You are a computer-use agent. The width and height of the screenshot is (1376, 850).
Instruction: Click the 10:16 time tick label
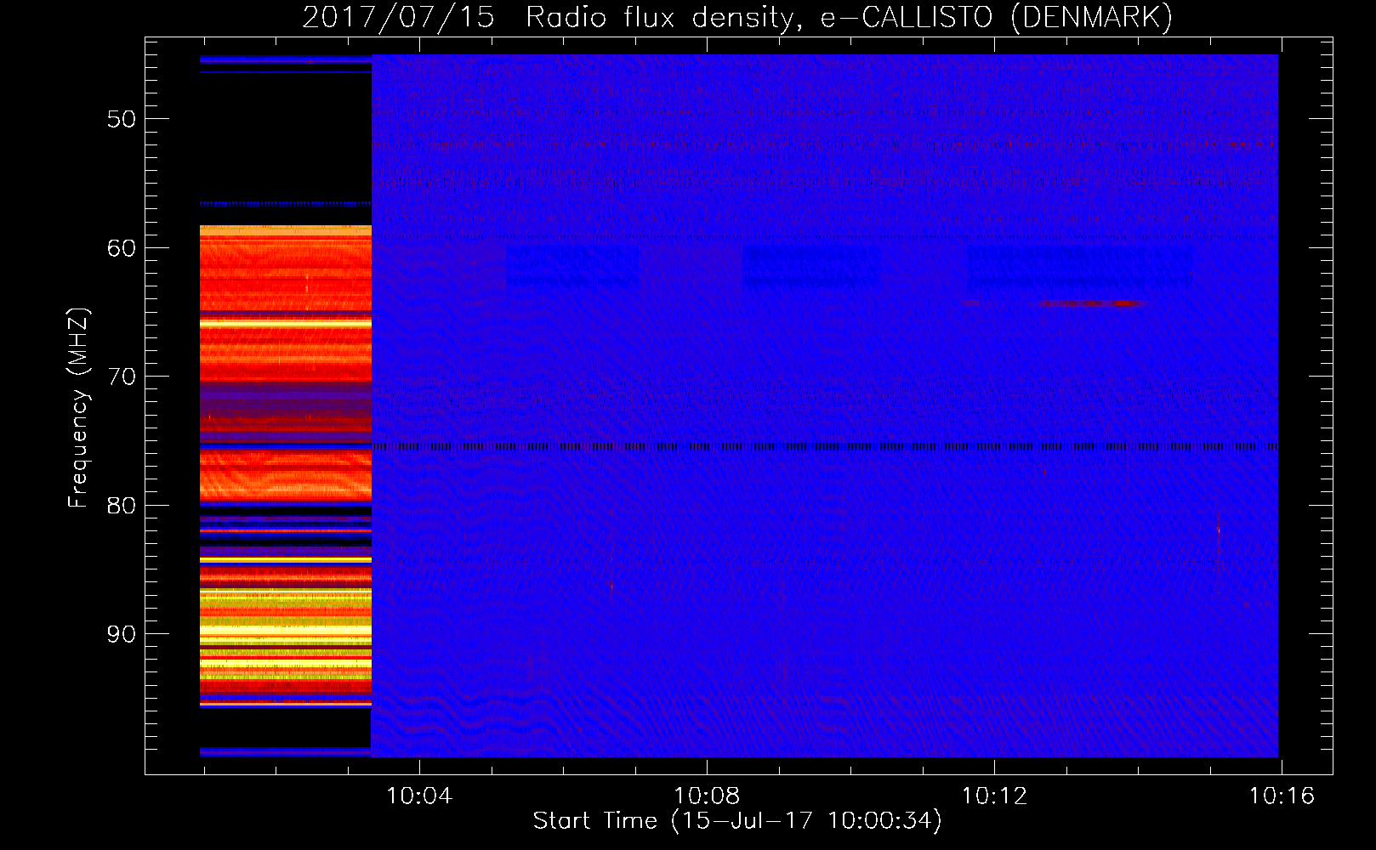(1282, 796)
